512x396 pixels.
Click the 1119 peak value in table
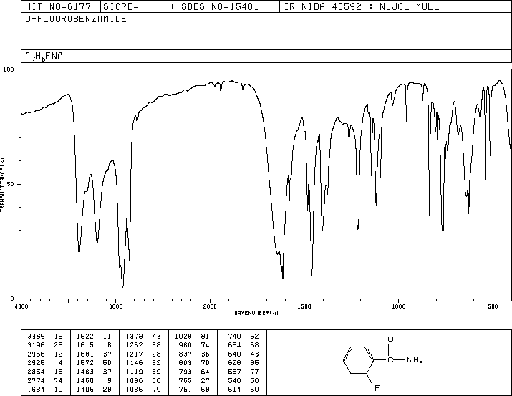(x=134, y=372)
